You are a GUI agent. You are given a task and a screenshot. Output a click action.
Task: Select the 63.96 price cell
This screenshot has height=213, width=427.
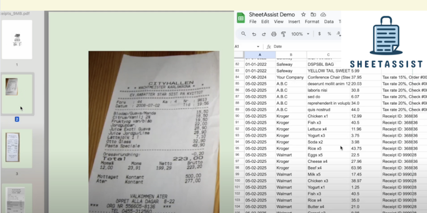[x=366, y=168]
